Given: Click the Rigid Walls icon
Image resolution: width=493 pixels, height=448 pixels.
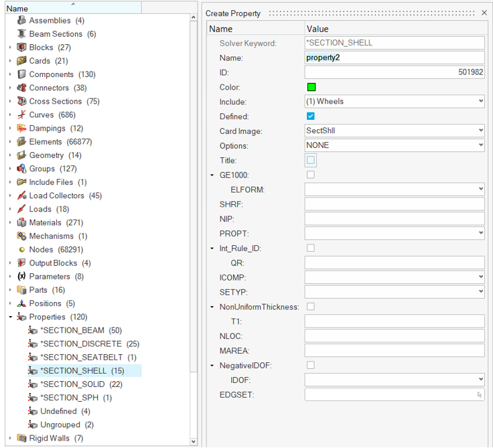Looking at the screenshot, I should (21, 438).
